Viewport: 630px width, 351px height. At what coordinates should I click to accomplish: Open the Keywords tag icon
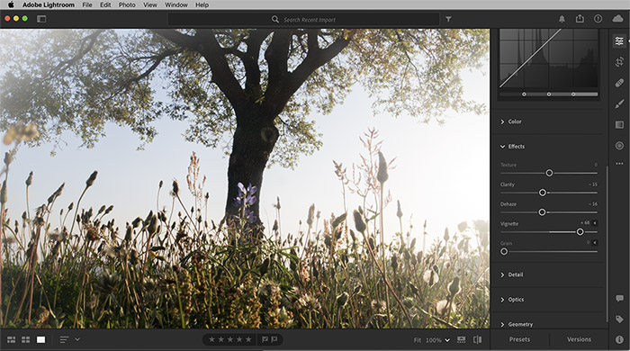click(619, 319)
